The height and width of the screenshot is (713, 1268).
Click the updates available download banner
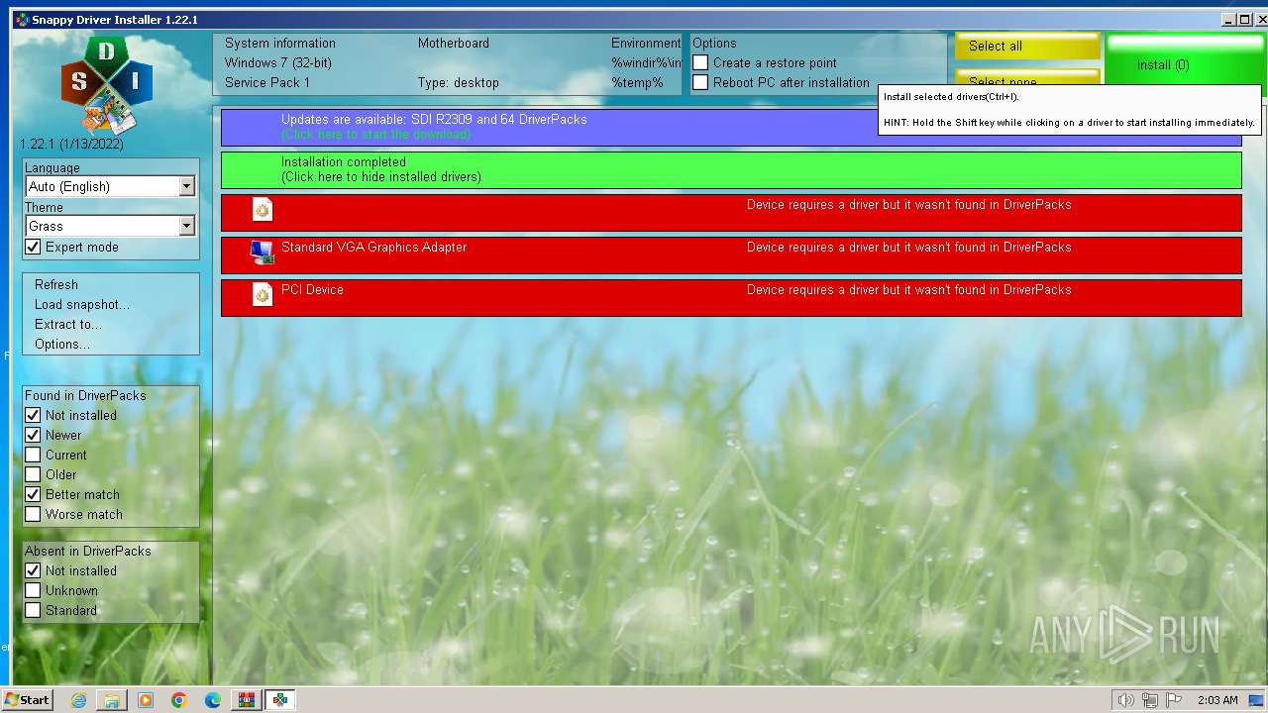pyautogui.click(x=731, y=127)
